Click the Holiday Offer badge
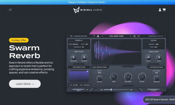Image resolution: width=175 pixels, height=105 pixels. (x=19, y=40)
